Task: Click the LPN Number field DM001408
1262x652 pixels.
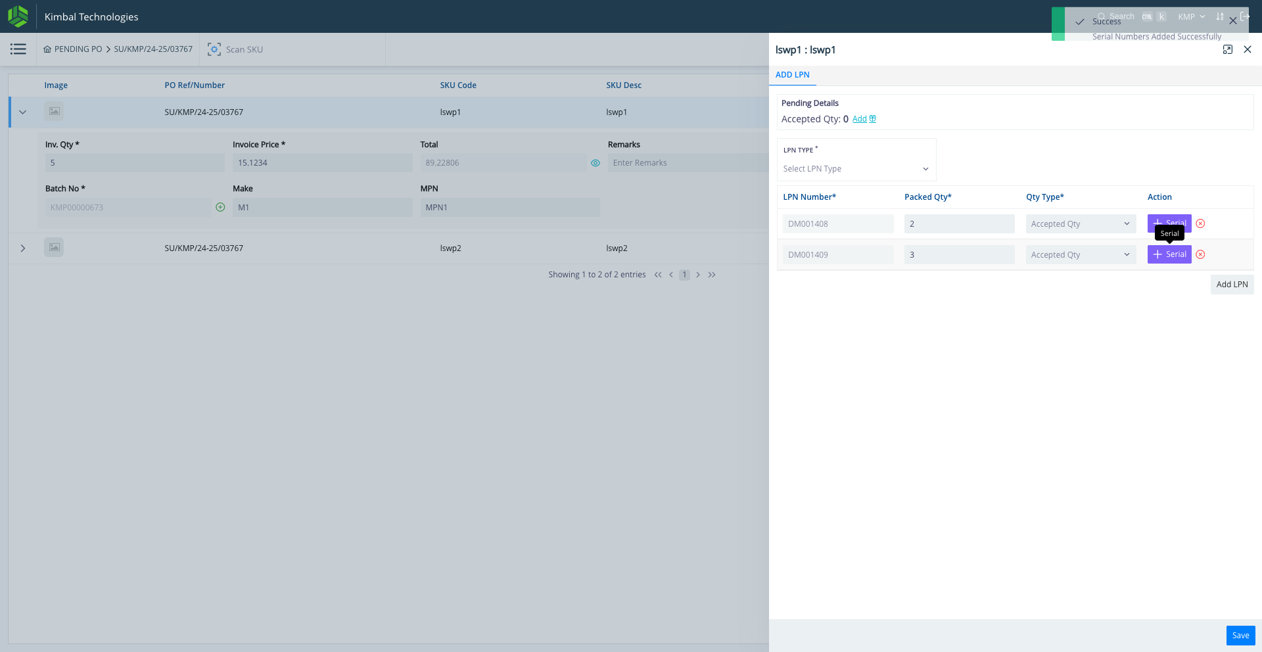Action: (838, 224)
